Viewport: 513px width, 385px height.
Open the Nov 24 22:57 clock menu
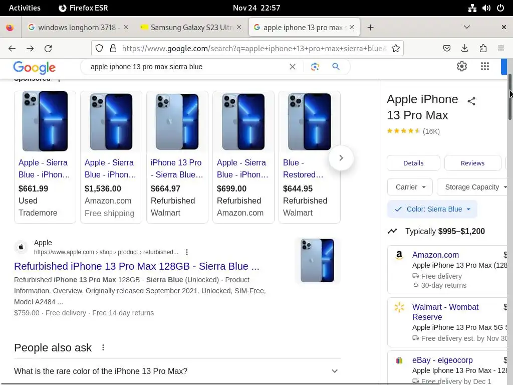tap(256, 8)
